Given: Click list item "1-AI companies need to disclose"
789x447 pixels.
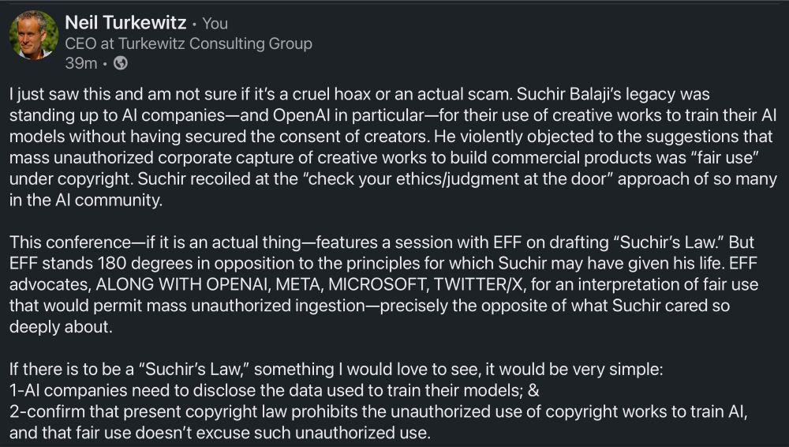Looking at the screenshot, I should [275, 391].
